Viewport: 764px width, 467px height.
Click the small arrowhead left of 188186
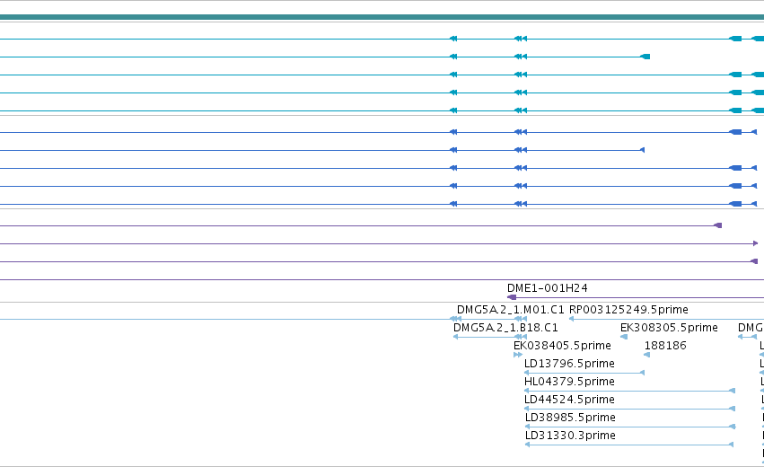pyautogui.click(x=646, y=355)
